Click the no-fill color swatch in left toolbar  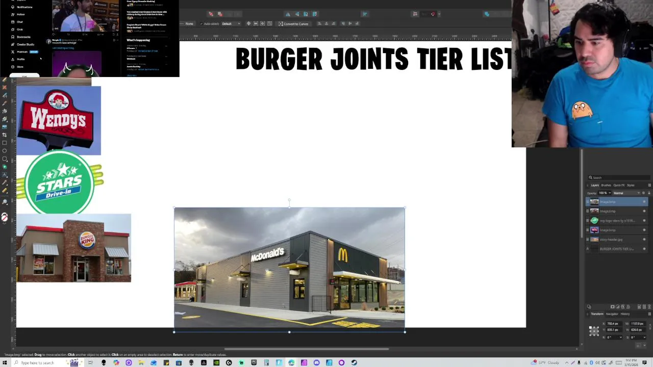(5, 218)
